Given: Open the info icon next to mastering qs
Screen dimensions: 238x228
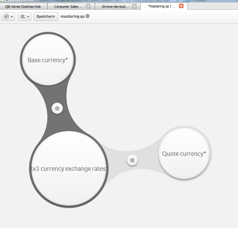Looking at the screenshot, I should point(87,16).
